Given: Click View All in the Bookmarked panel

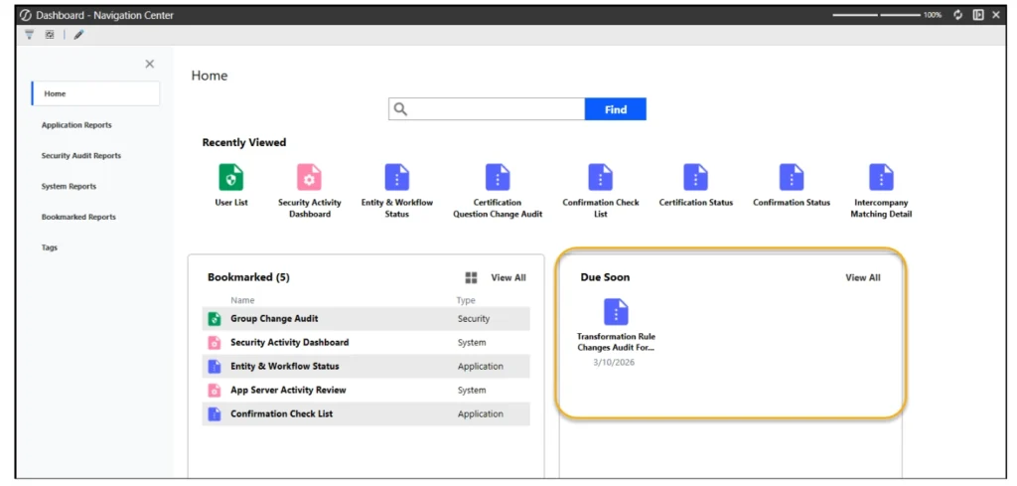Looking at the screenshot, I should click(x=508, y=278).
